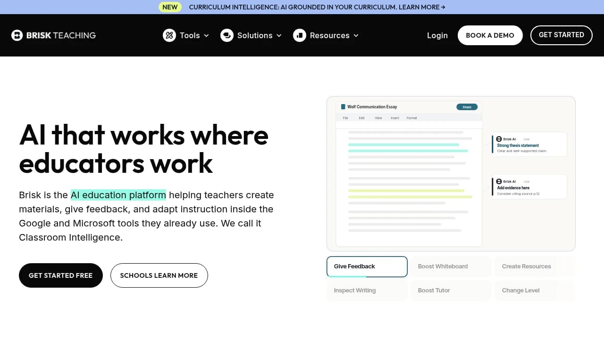Open the Curriculum Intelligence Learn More banner link
This screenshot has height=339, width=604.
[317, 7]
